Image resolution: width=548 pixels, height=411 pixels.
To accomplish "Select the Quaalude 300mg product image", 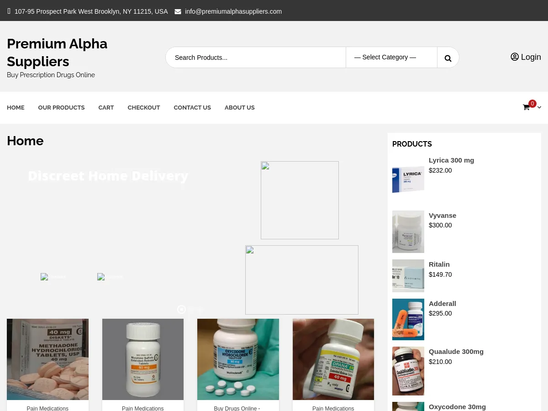I will [408, 371].
